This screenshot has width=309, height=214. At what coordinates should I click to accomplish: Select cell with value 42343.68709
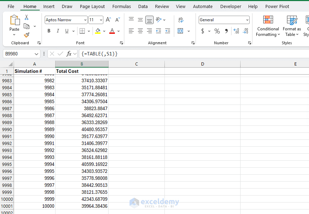tap(82, 199)
